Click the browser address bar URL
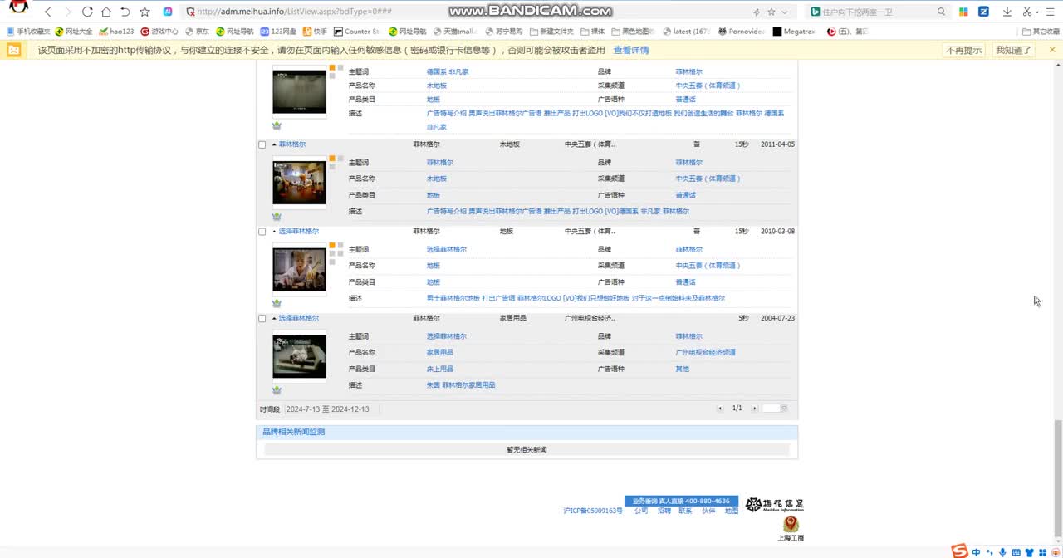The width and height of the screenshot is (1063, 558). point(294,12)
